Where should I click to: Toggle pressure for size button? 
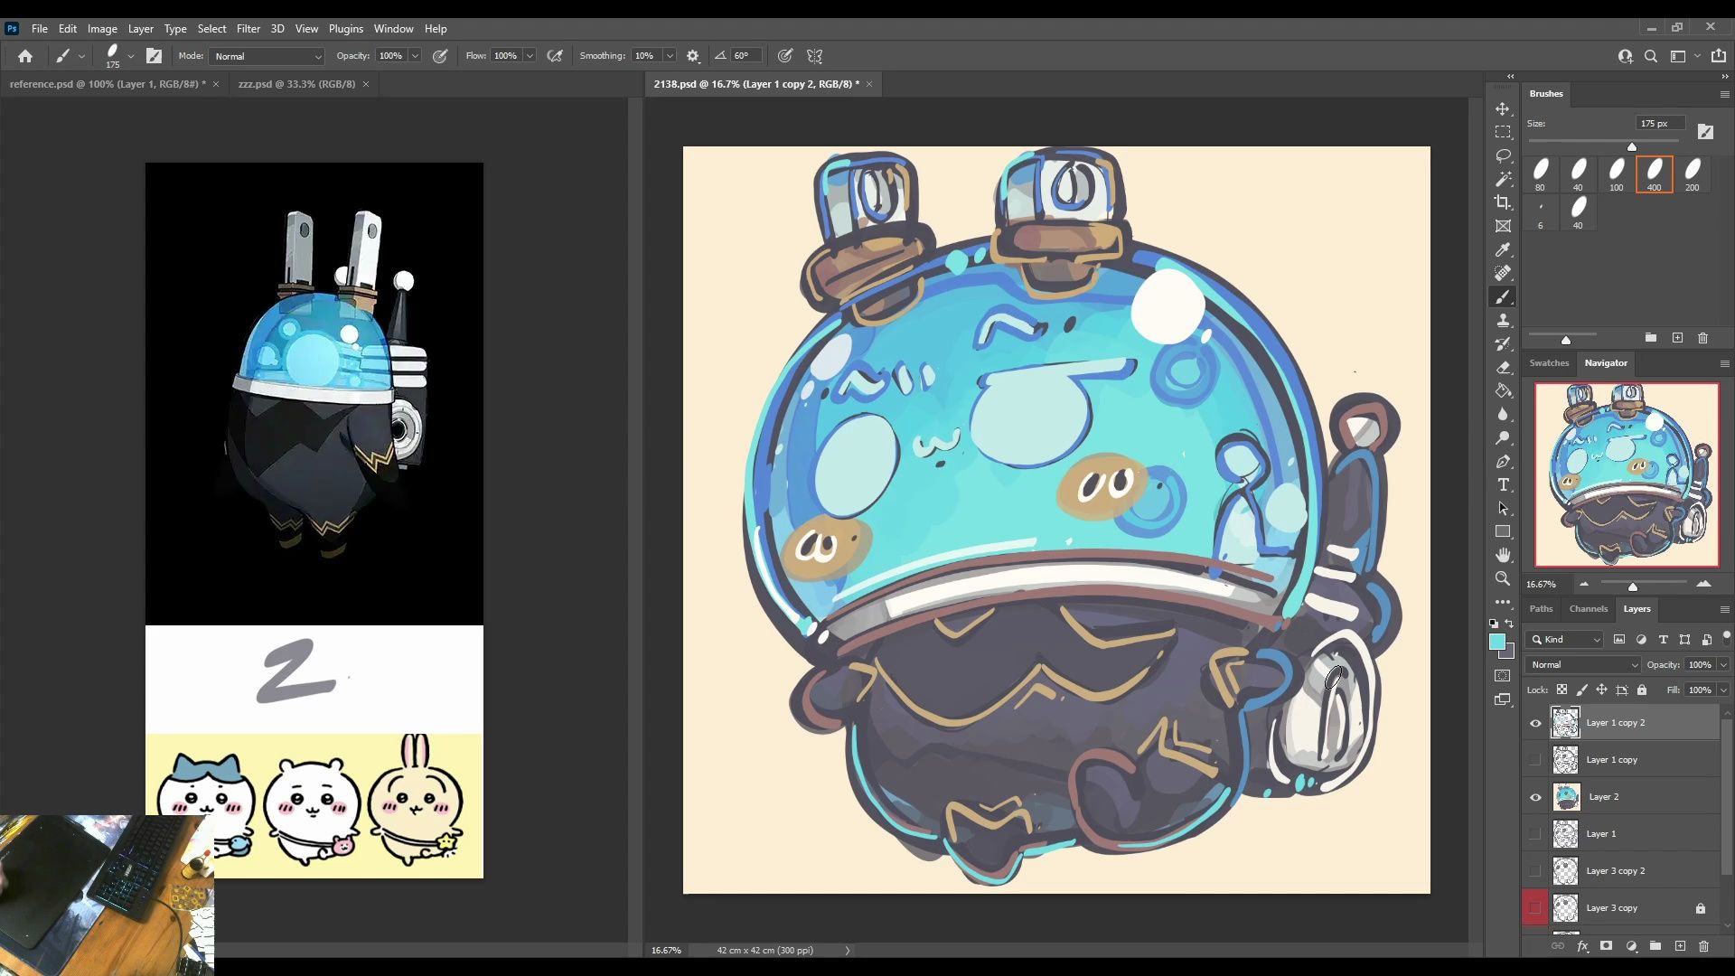coord(785,56)
